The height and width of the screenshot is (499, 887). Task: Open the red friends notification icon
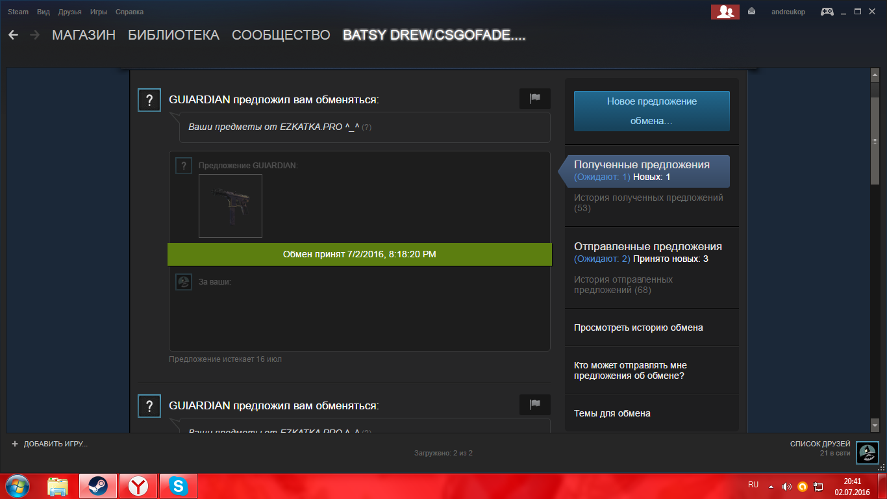(725, 12)
